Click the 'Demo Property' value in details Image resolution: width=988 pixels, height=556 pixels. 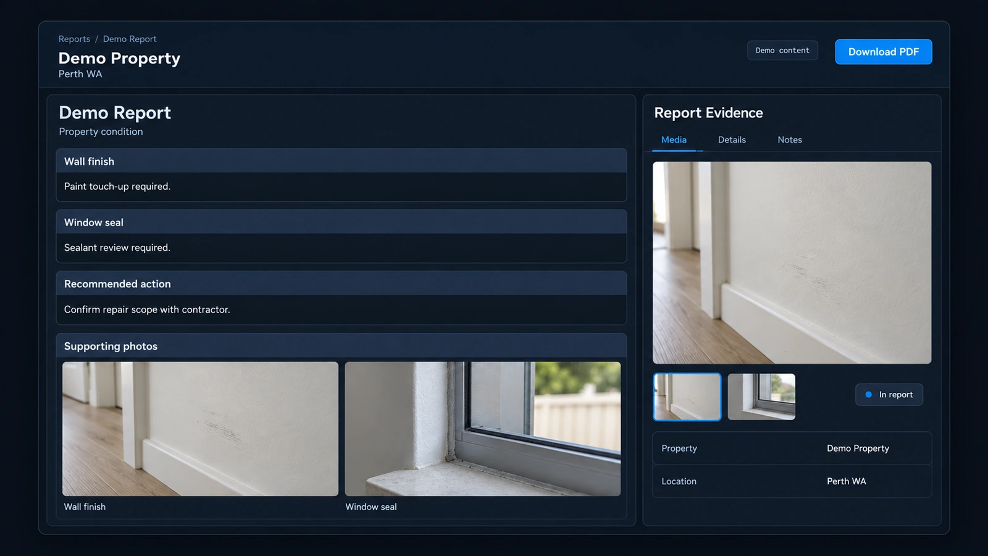tap(858, 449)
